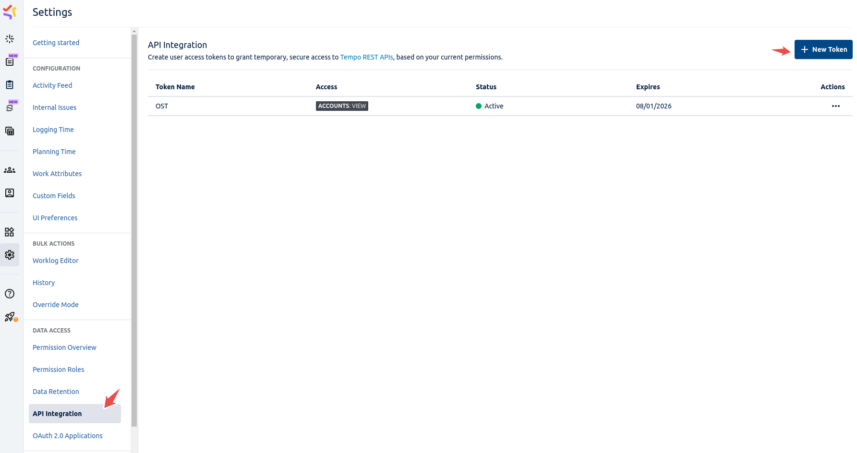Screen dimensions: 857x453
Task: Open the apps grid icon
Action: [10, 232]
